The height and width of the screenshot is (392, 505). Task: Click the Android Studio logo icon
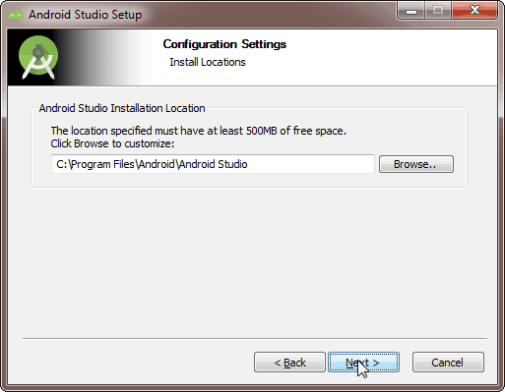point(38,57)
